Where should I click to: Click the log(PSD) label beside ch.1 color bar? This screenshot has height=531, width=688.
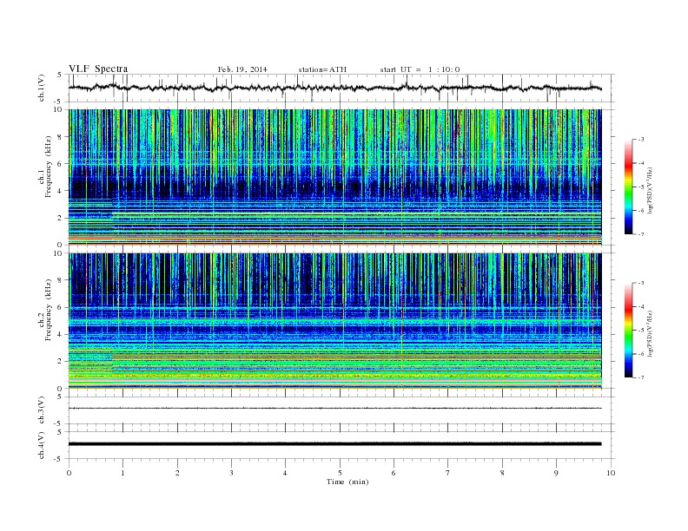click(x=651, y=190)
